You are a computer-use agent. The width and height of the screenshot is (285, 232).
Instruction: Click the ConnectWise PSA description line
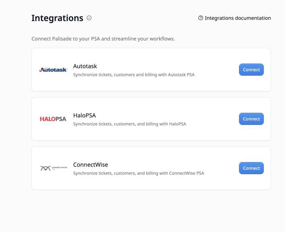(x=139, y=173)
